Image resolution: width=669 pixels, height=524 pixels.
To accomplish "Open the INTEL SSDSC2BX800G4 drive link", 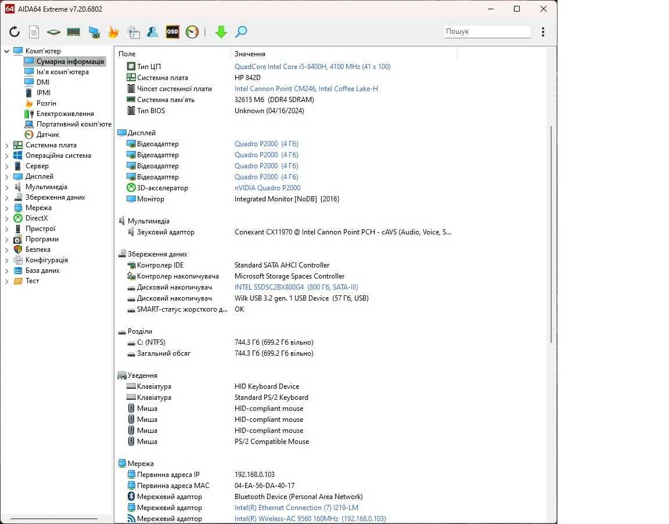I will (296, 287).
